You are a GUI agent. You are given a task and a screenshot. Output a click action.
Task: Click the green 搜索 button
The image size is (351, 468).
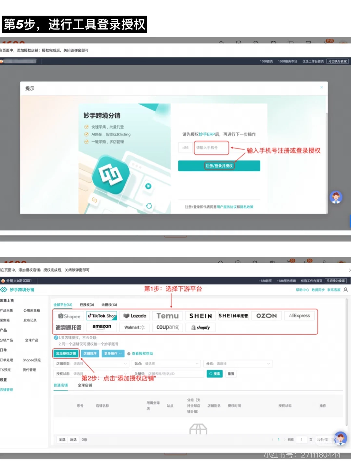tap(214, 374)
